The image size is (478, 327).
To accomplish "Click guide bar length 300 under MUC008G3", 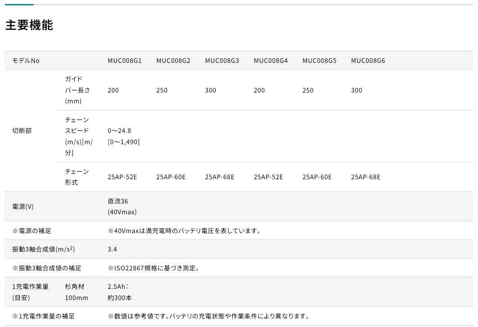I will click(210, 90).
